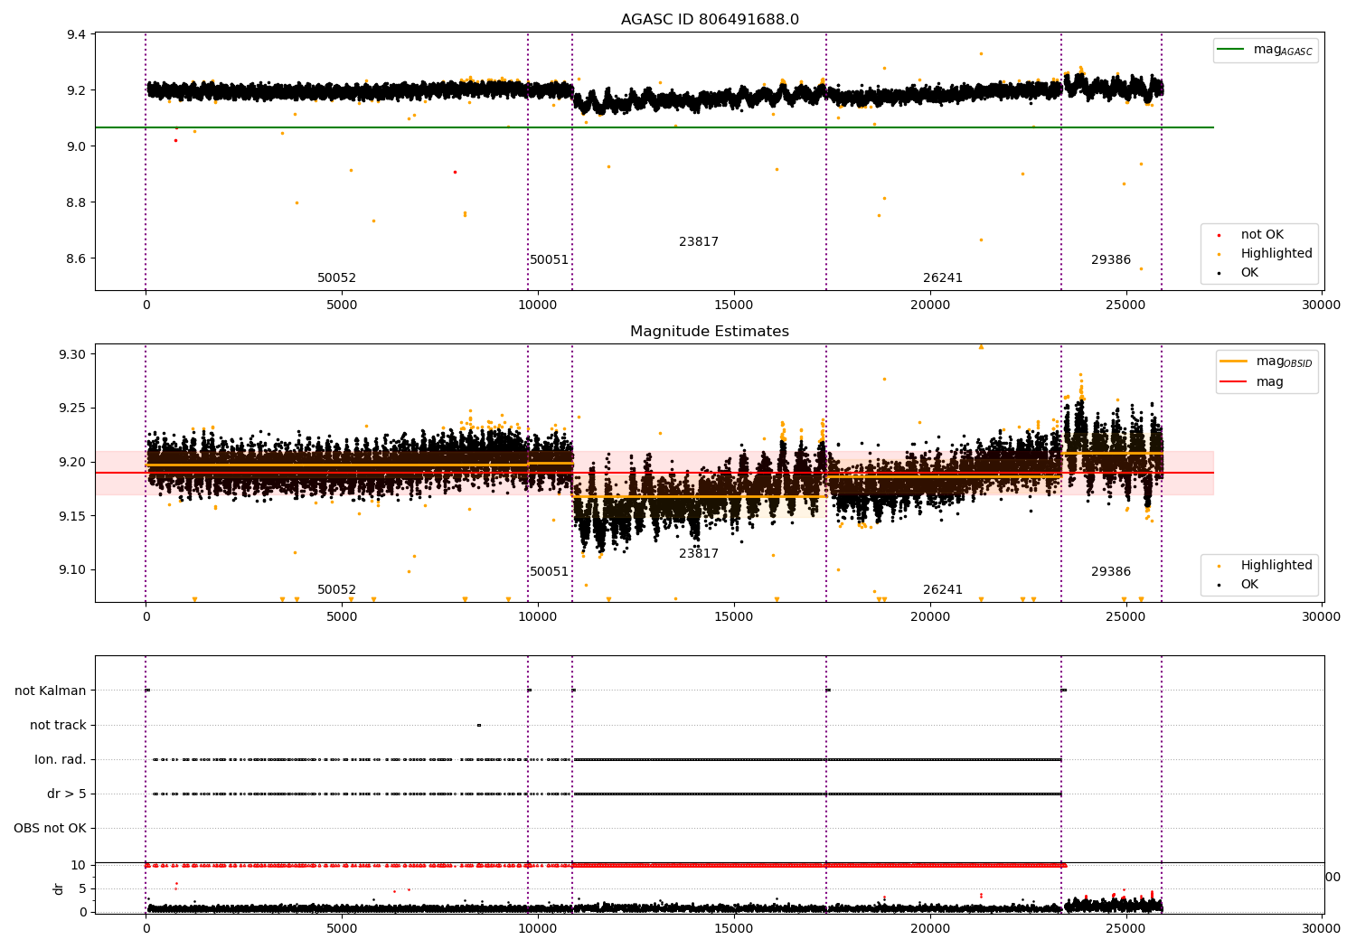Click obsid label 29386 in top plot
The width and height of the screenshot is (1356, 949).
coord(1111,260)
